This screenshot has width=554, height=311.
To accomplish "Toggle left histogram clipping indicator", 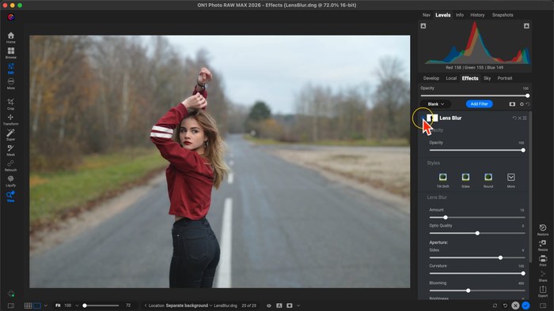I will click(x=423, y=26).
